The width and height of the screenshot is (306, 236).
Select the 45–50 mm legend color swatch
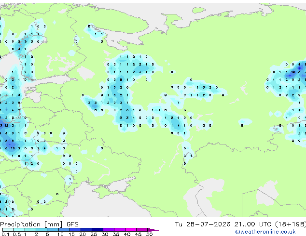coord(142,230)
